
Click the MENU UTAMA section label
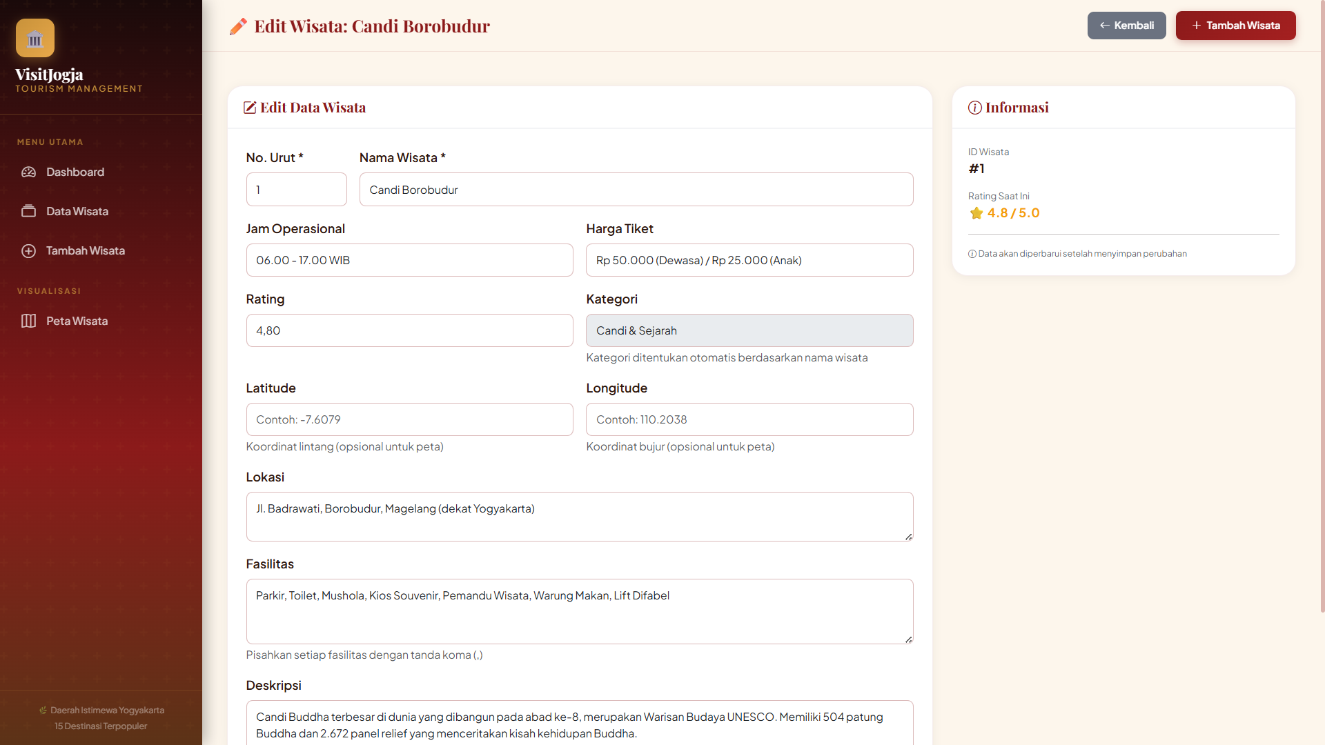click(50, 142)
